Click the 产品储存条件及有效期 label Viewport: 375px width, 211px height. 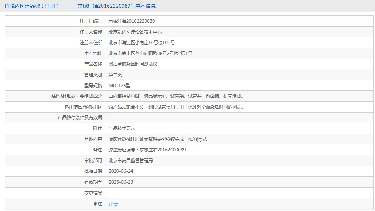pos(80,117)
